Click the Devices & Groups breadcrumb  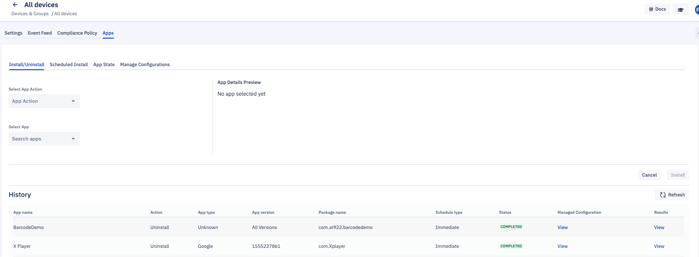click(x=30, y=14)
